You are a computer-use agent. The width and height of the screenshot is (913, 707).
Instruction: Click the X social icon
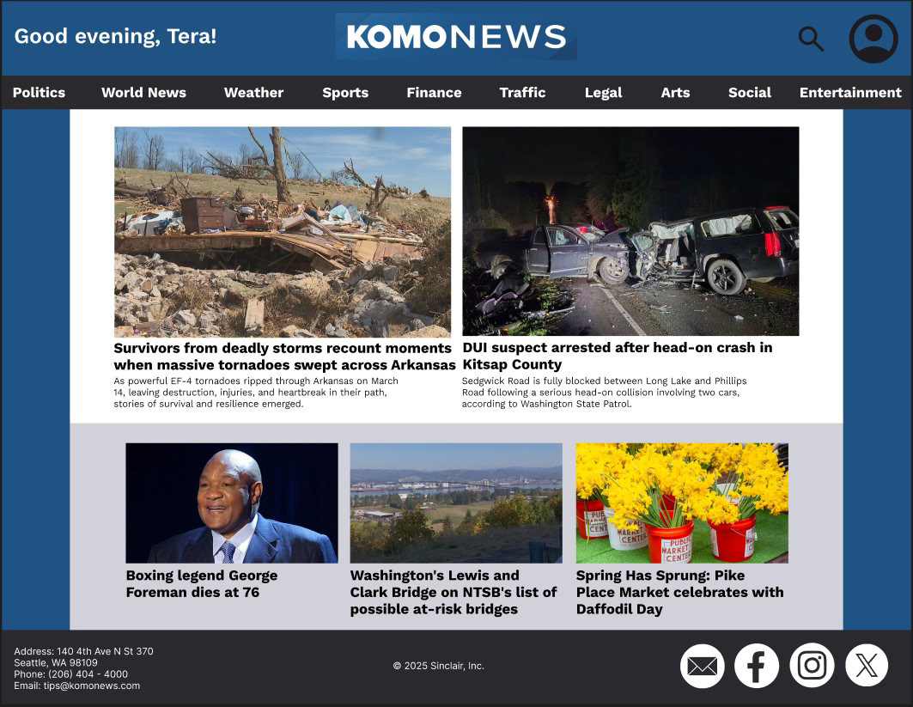click(x=867, y=665)
